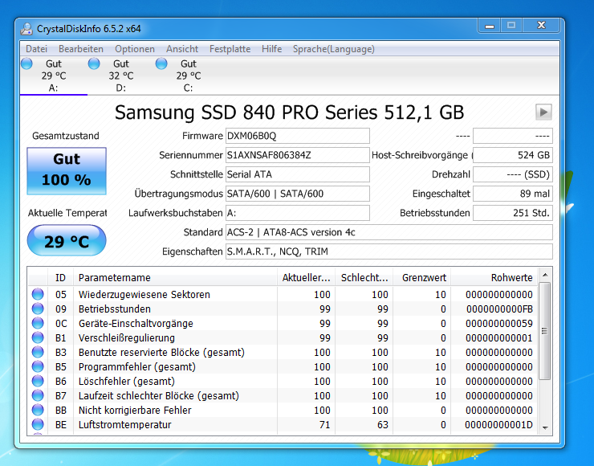Click status orb of Nicht korrigierbare Fehler row
The height and width of the screenshot is (466, 594).
pyautogui.click(x=38, y=410)
